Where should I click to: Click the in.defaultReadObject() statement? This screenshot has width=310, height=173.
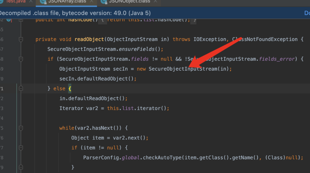93,98
